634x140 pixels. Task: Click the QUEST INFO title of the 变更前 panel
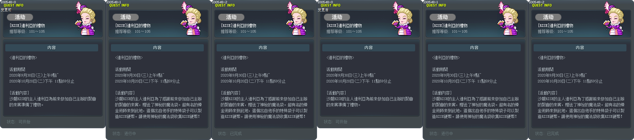[13, 6]
